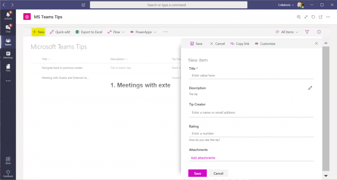The height and width of the screenshot is (180, 337).
Task: Open 'Meeting with Guests and External Us...' item
Action: [65, 78]
